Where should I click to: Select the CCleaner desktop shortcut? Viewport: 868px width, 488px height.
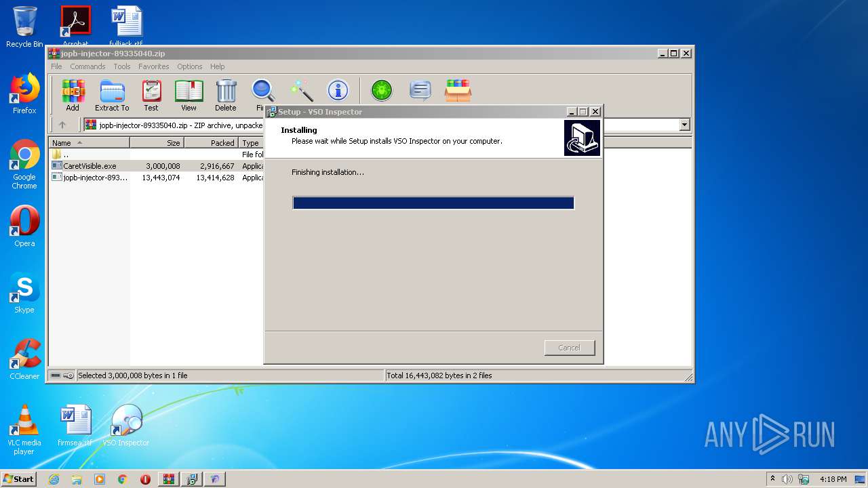(24, 359)
